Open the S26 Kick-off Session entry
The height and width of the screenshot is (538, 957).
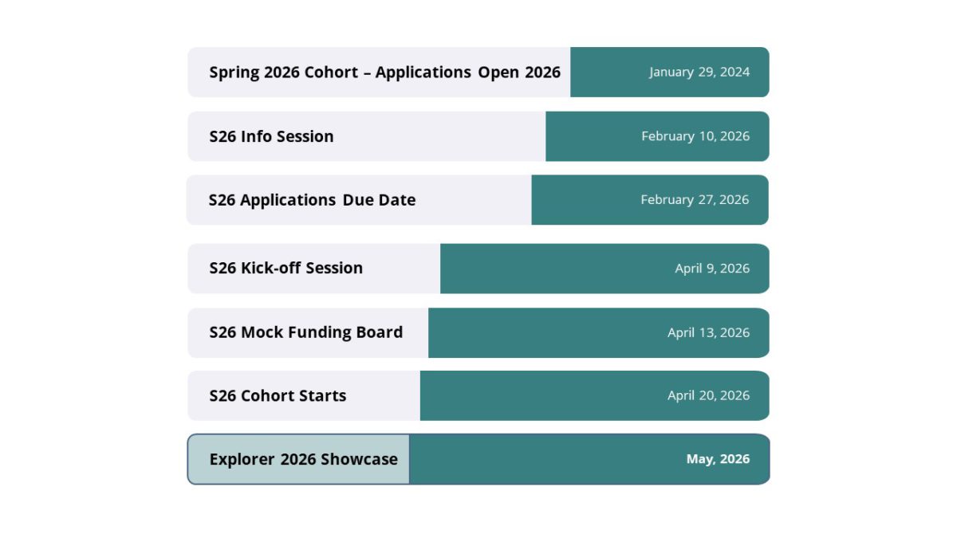point(286,268)
